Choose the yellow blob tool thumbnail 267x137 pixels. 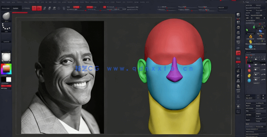click(250, 42)
